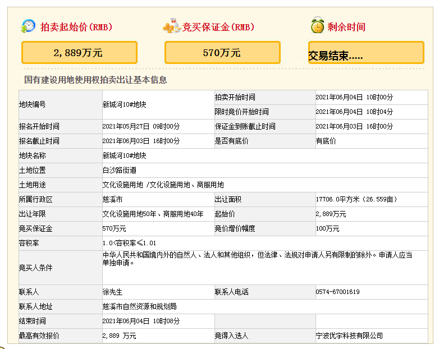Click the 100万元 increment value
The width and height of the screenshot is (439, 349).
pos(328,228)
